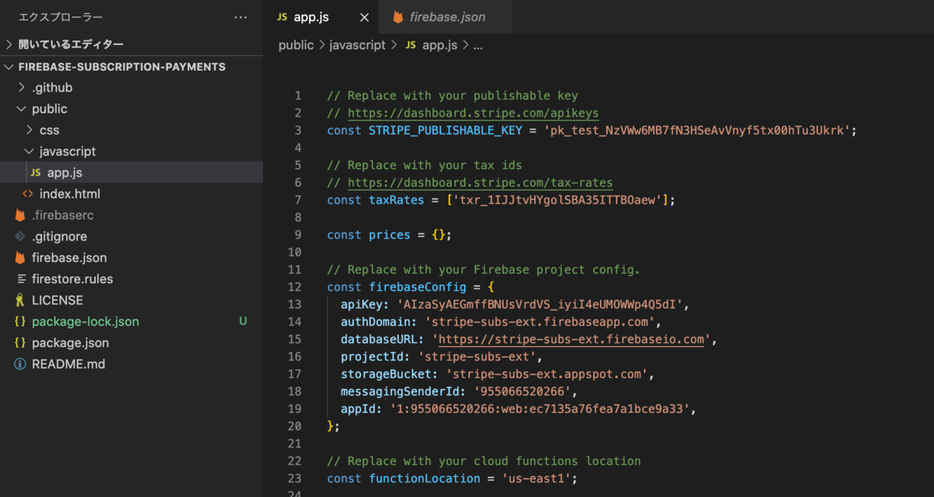934x497 pixels.
Task: Click the comment about cloud functions location
Action: [x=483, y=460]
